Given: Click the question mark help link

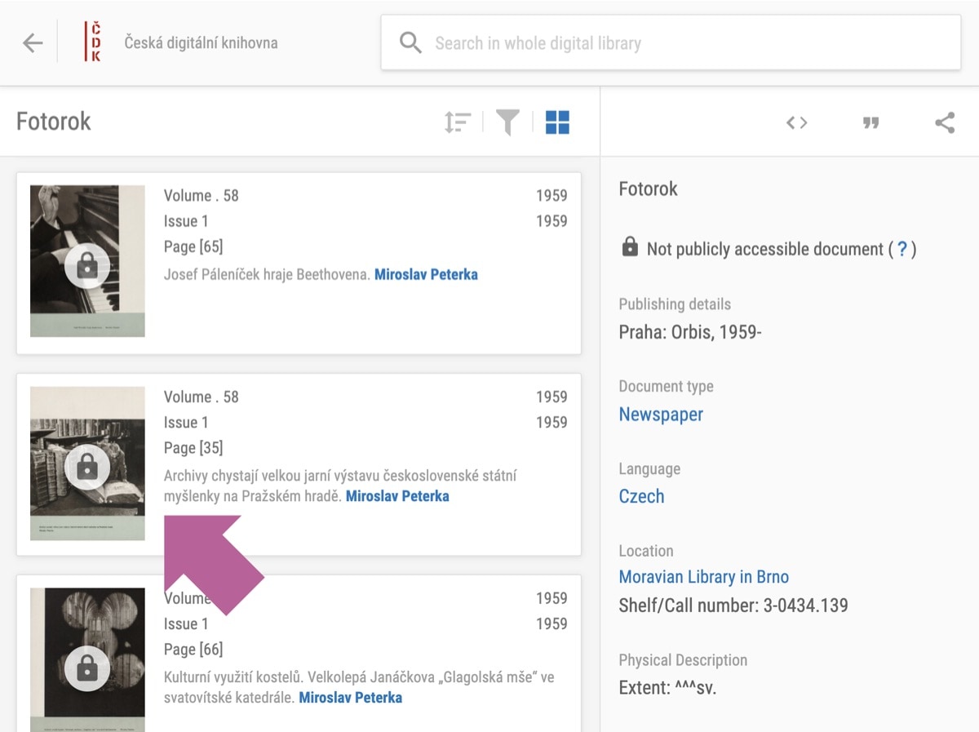Looking at the screenshot, I should tap(901, 249).
